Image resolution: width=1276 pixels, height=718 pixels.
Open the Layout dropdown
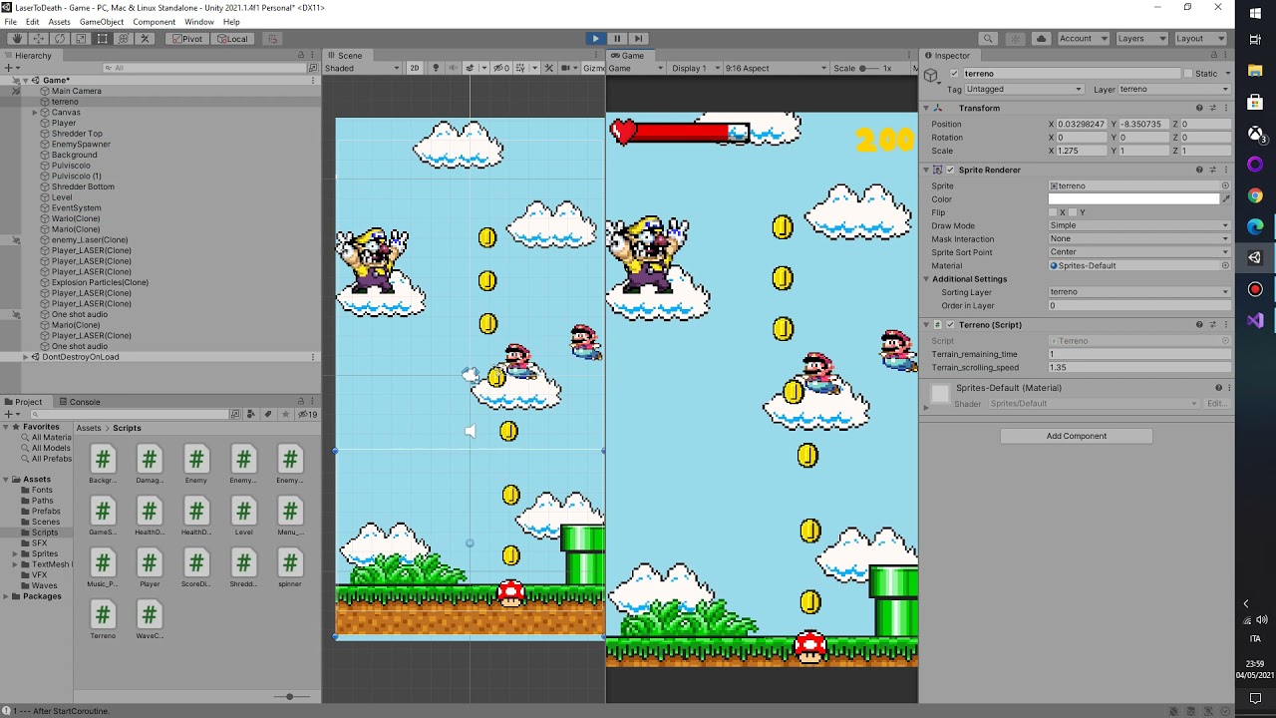pos(1199,39)
